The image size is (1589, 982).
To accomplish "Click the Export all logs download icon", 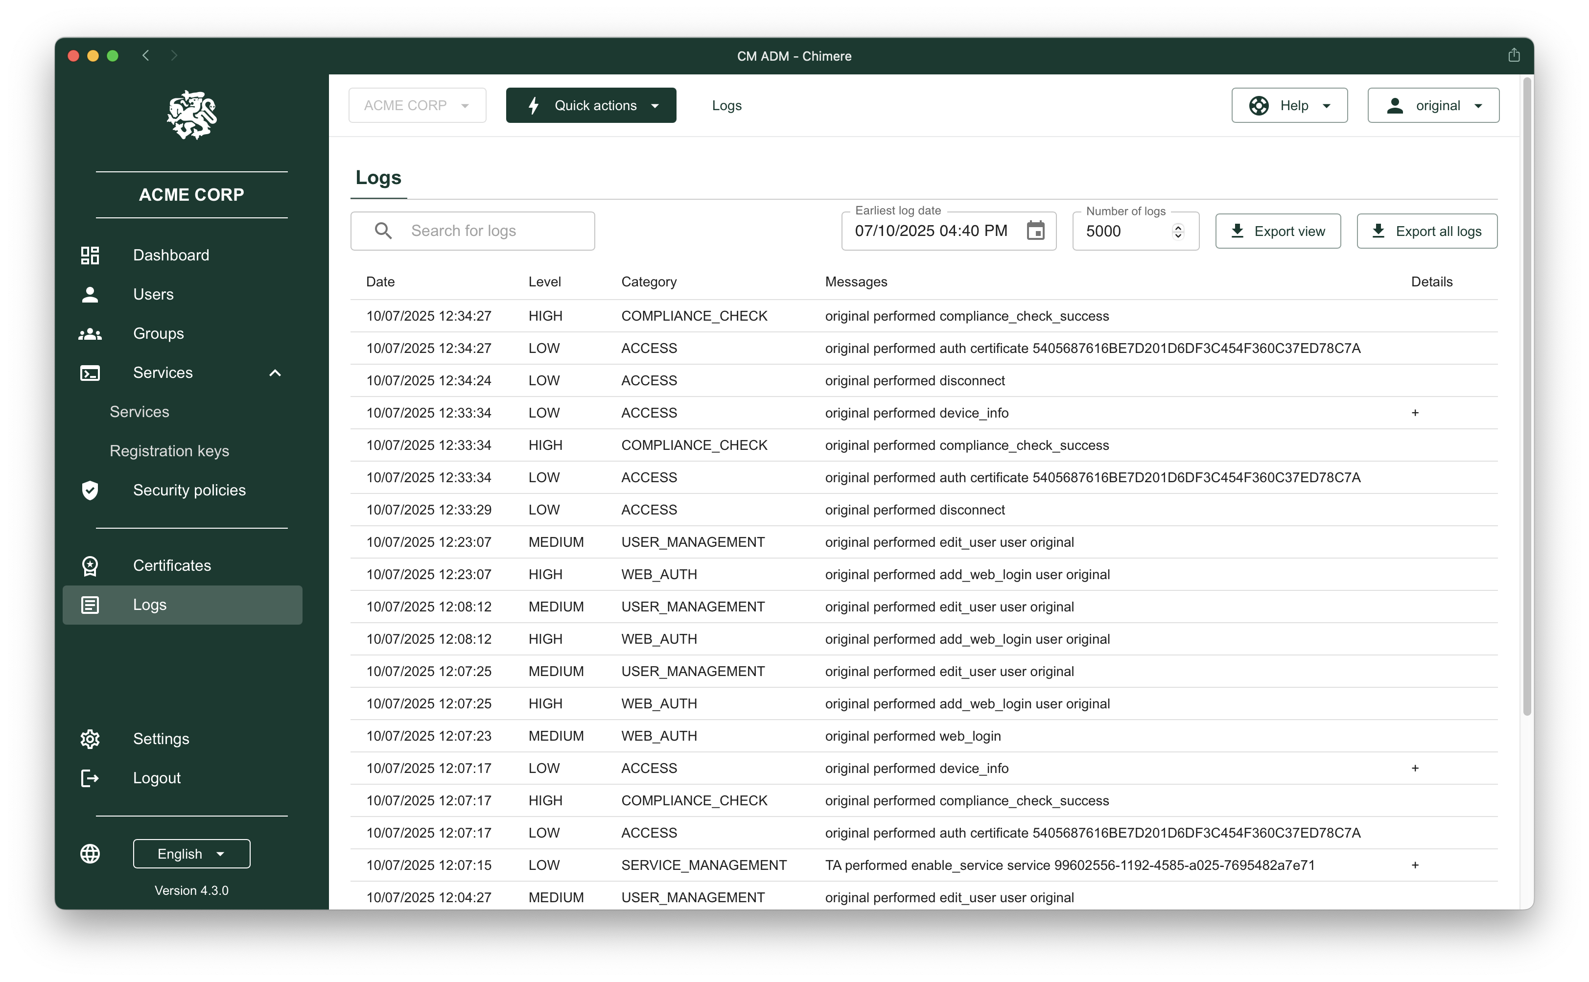I will (1378, 231).
